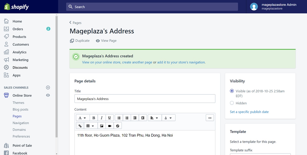Click the Apps grid icon
The width and height of the screenshot is (307, 155).
click(6, 75)
